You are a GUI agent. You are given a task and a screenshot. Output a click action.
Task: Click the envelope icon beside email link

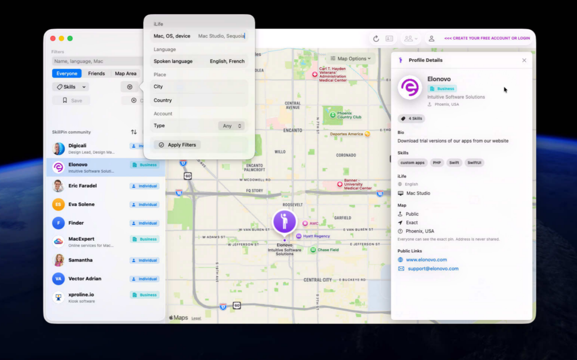click(x=401, y=269)
